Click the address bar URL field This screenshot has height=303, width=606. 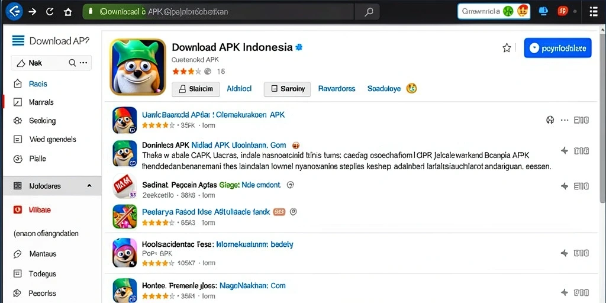point(218,12)
